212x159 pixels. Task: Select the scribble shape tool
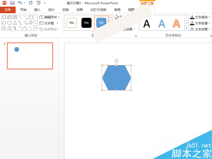pos(15,28)
